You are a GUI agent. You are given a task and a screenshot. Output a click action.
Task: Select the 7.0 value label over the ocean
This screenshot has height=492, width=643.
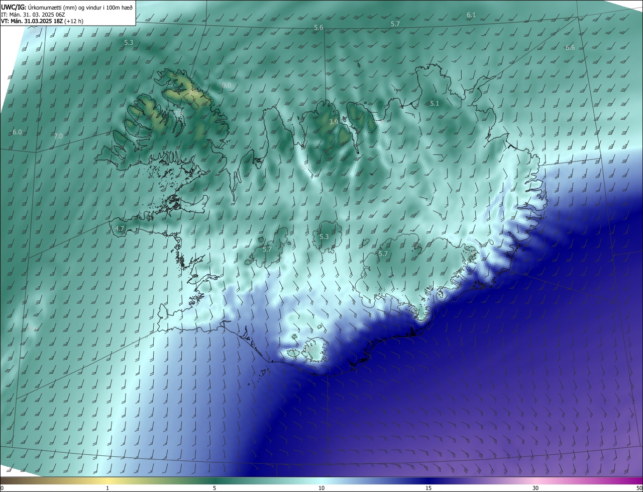tap(58, 136)
